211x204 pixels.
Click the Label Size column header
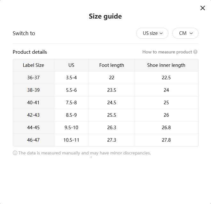(x=33, y=65)
